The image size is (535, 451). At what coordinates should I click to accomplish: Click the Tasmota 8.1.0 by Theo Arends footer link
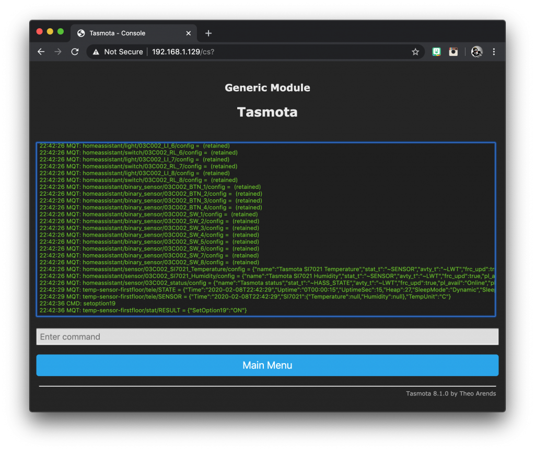[x=451, y=393]
